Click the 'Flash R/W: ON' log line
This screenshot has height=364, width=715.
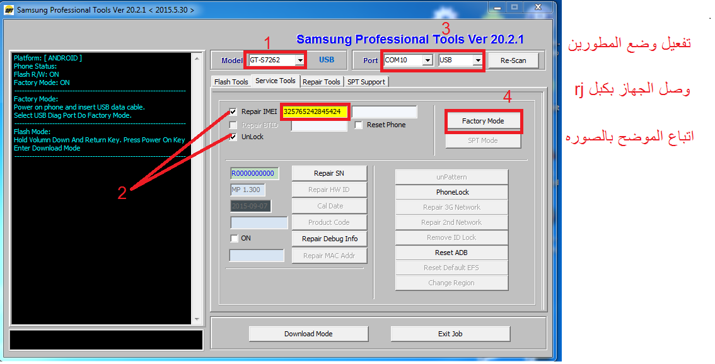click(x=37, y=74)
